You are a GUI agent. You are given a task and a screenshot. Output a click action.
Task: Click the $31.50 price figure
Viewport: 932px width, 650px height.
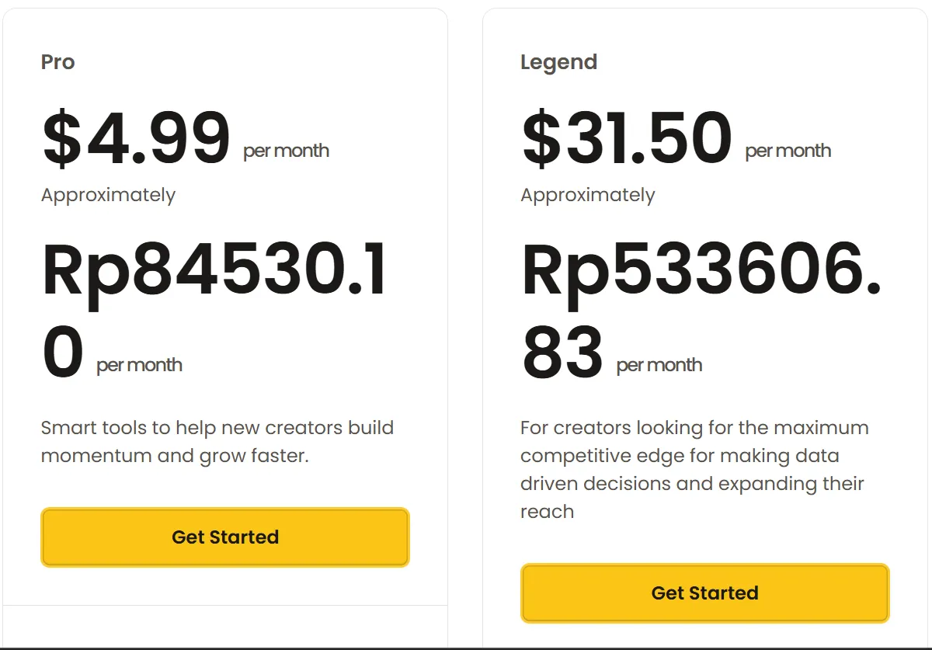pos(627,140)
